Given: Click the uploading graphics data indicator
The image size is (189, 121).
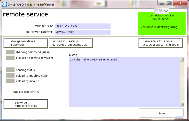Looking at the screenshot, I should (10, 76).
